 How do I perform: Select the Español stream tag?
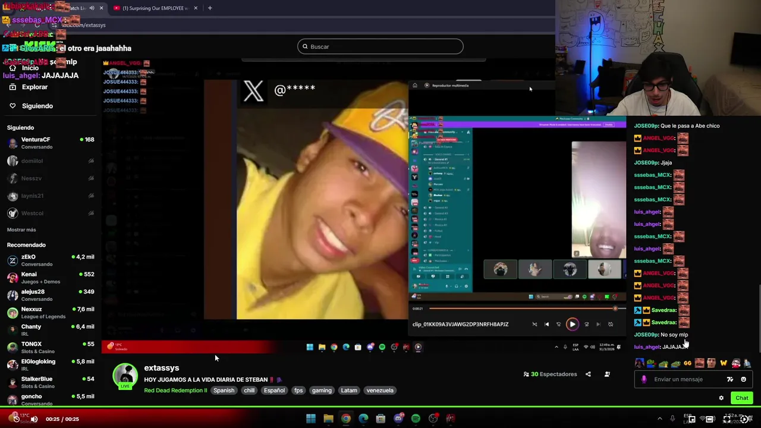[x=274, y=391]
